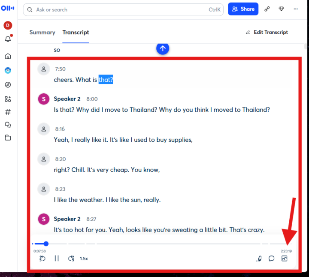Open direct messages chat bubbles icon
Image resolution: width=309 pixels, height=277 pixels.
8,125
